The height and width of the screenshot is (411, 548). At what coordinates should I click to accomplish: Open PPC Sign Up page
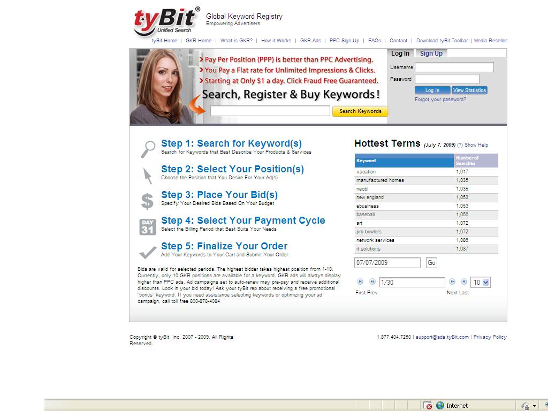(x=344, y=41)
